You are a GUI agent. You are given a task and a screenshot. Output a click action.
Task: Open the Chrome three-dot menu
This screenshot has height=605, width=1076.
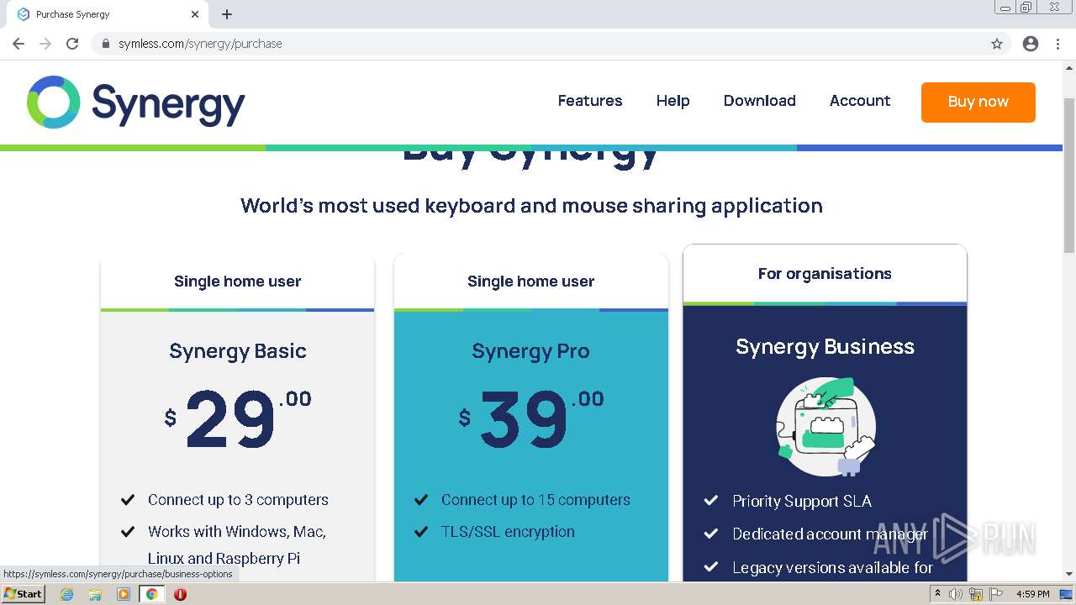(1058, 44)
